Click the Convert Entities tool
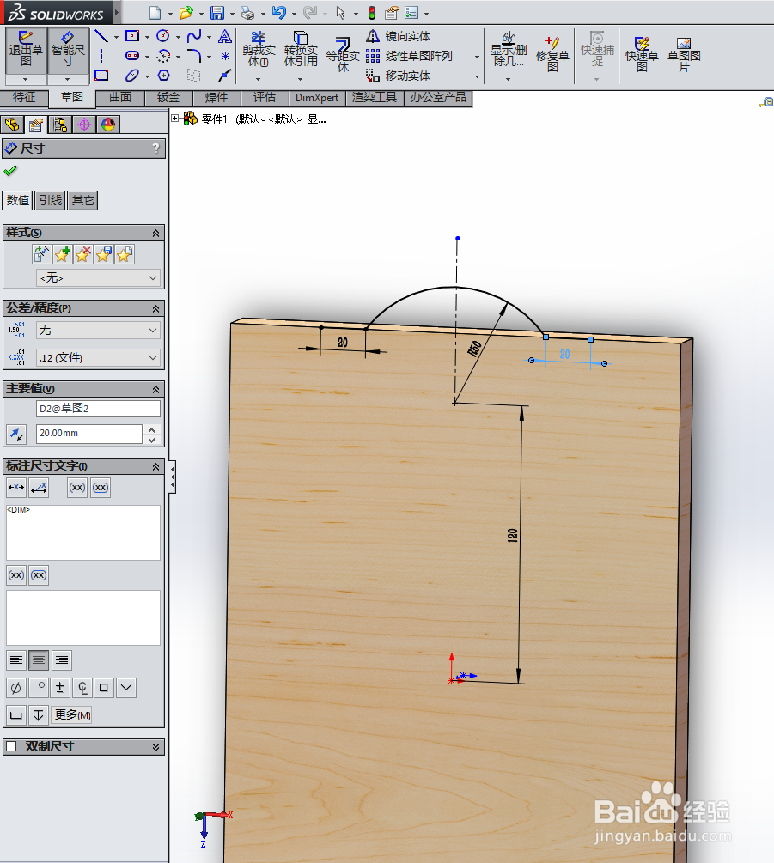The height and width of the screenshot is (863, 774). [300, 52]
